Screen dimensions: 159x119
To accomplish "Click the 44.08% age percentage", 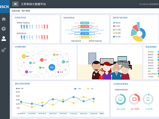I will 102,30.
